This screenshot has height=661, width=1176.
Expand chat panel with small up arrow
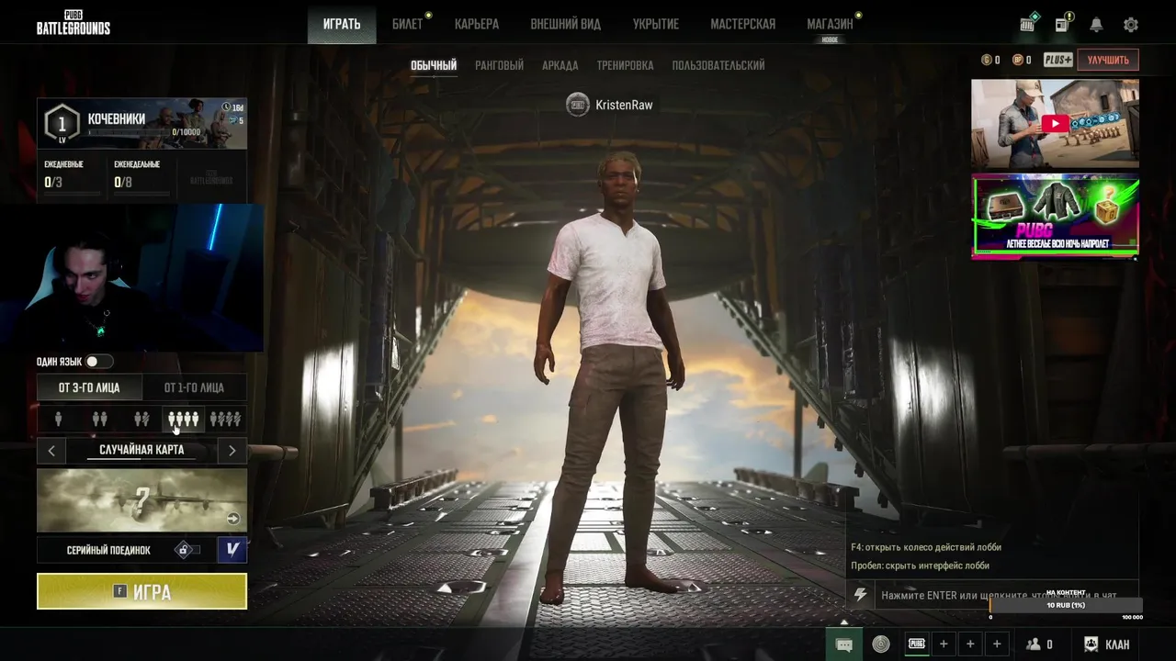click(x=844, y=622)
